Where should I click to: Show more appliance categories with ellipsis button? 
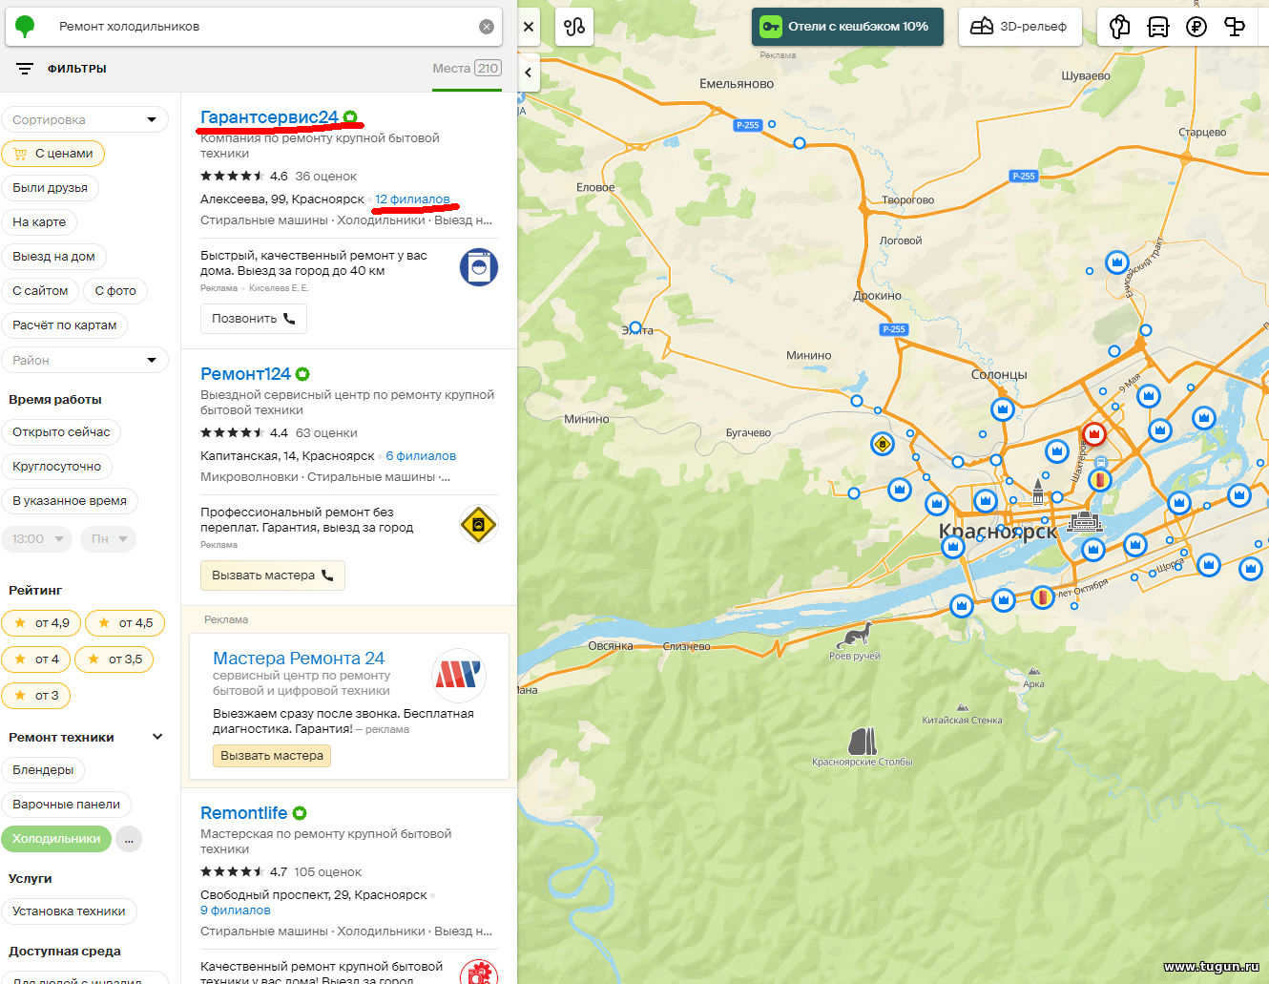pos(129,839)
